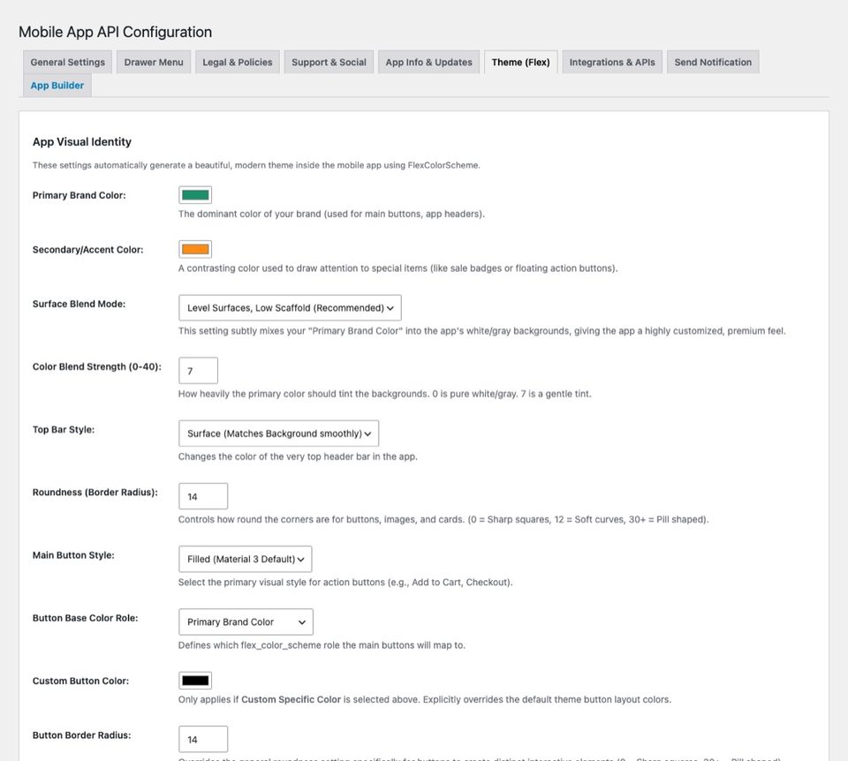This screenshot has height=761, width=848.
Task: Click the 'dominant color of your brand' description
Action: tap(331, 214)
